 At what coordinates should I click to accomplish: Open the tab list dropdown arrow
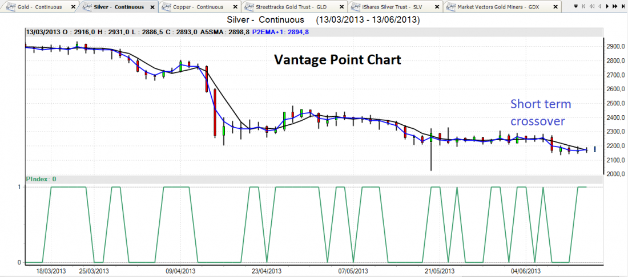pos(575,7)
